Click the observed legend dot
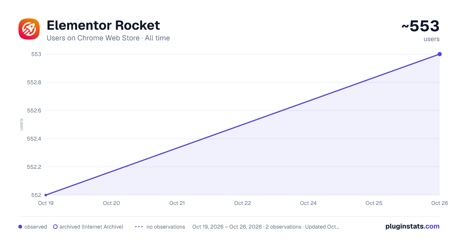This screenshot has height=240, width=458. 20,227
